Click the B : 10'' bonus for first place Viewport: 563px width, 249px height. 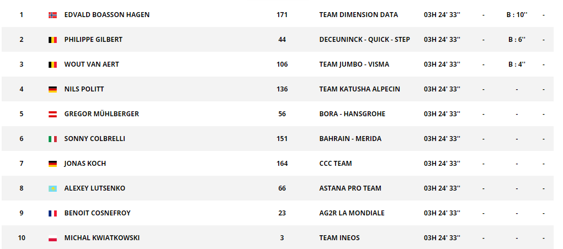[x=517, y=15]
